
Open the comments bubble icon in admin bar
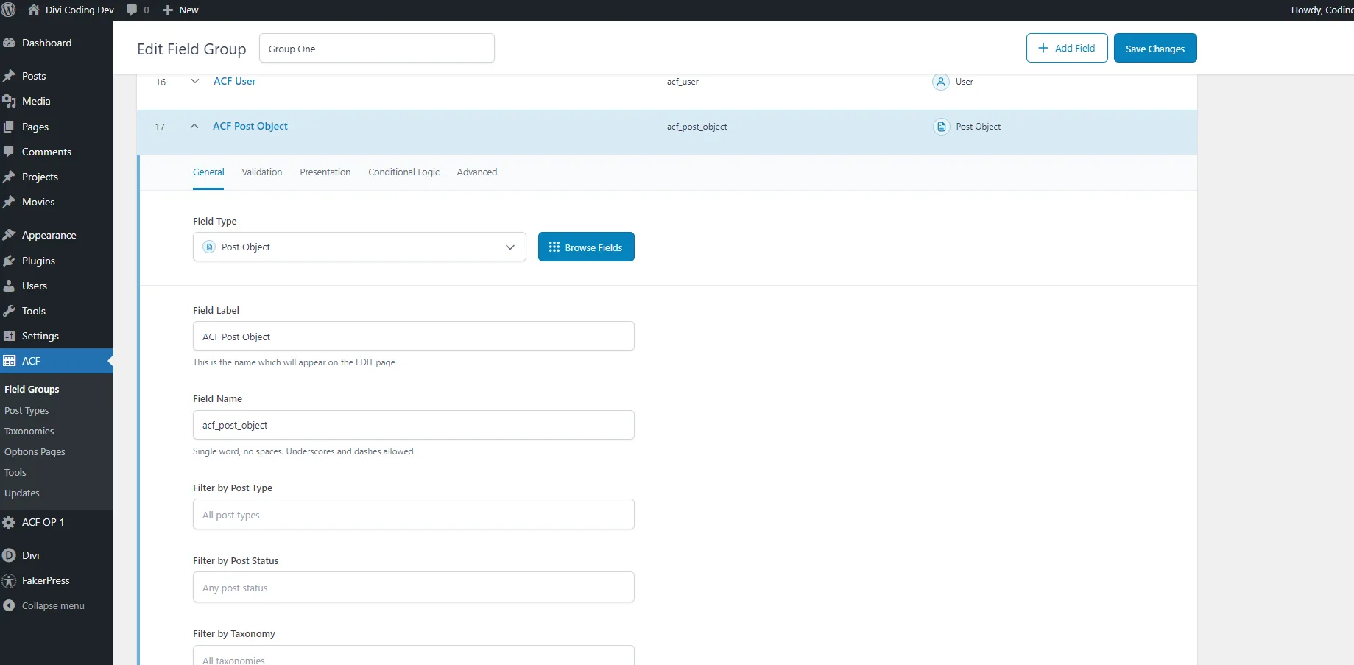[x=132, y=10]
